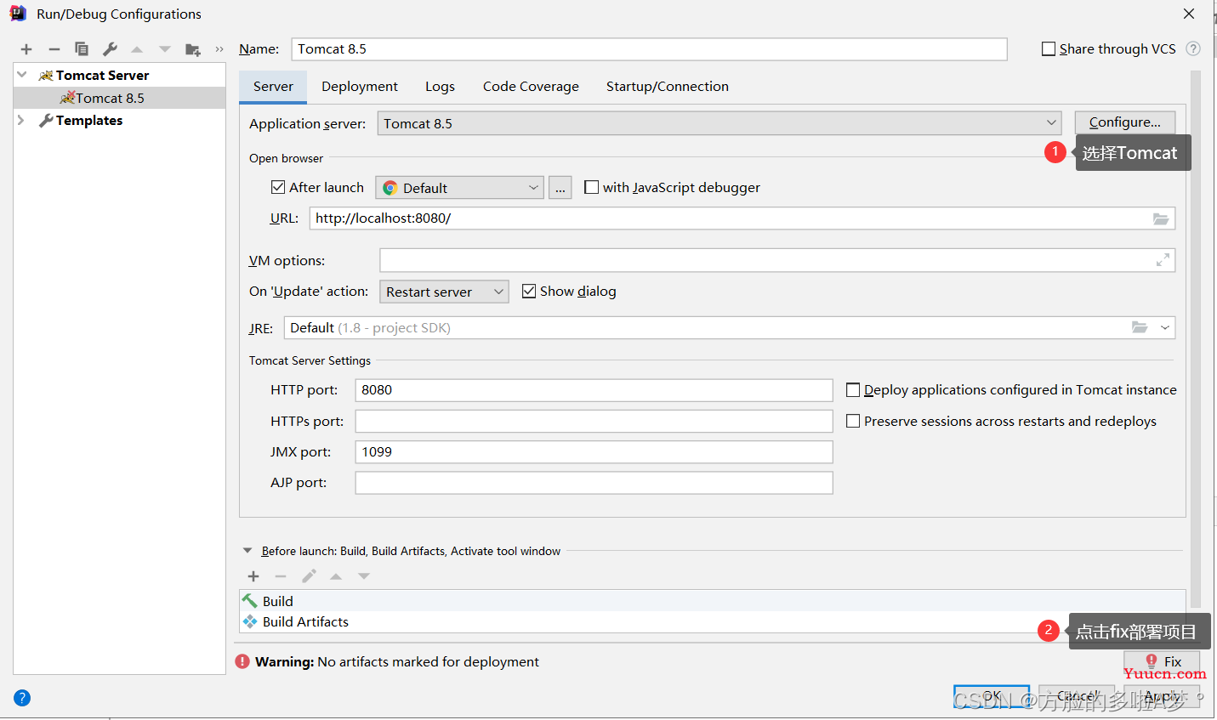Open dialog help question mark icon
The width and height of the screenshot is (1217, 720).
tap(22, 698)
